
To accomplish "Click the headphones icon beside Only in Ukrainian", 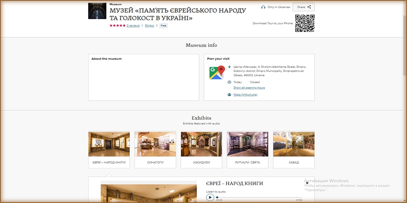I will (263, 7).
